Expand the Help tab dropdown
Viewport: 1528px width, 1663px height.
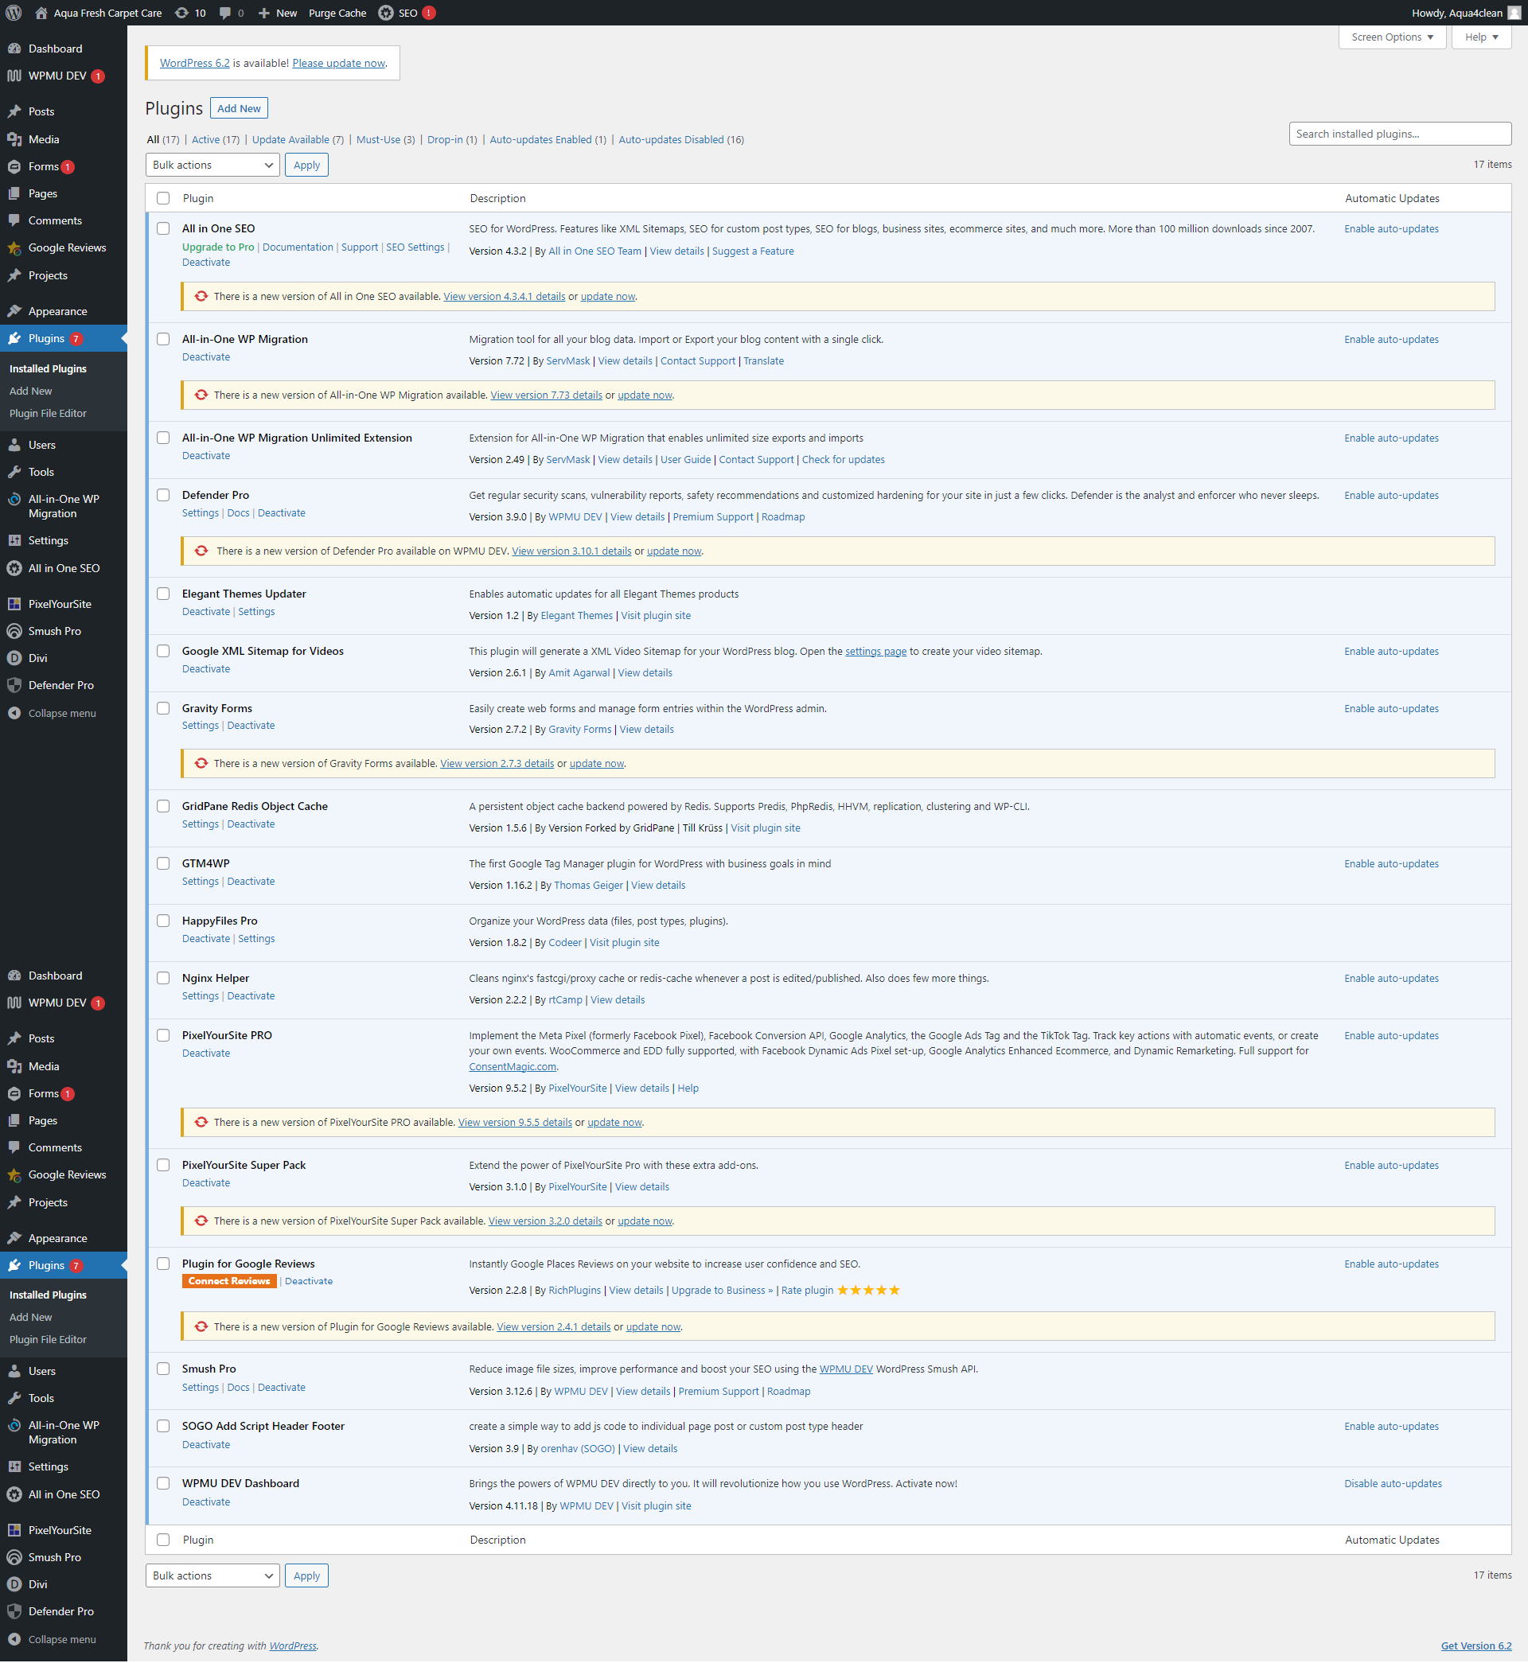click(1481, 37)
